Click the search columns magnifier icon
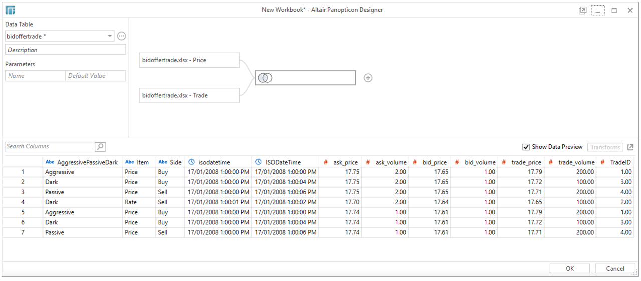 click(100, 147)
